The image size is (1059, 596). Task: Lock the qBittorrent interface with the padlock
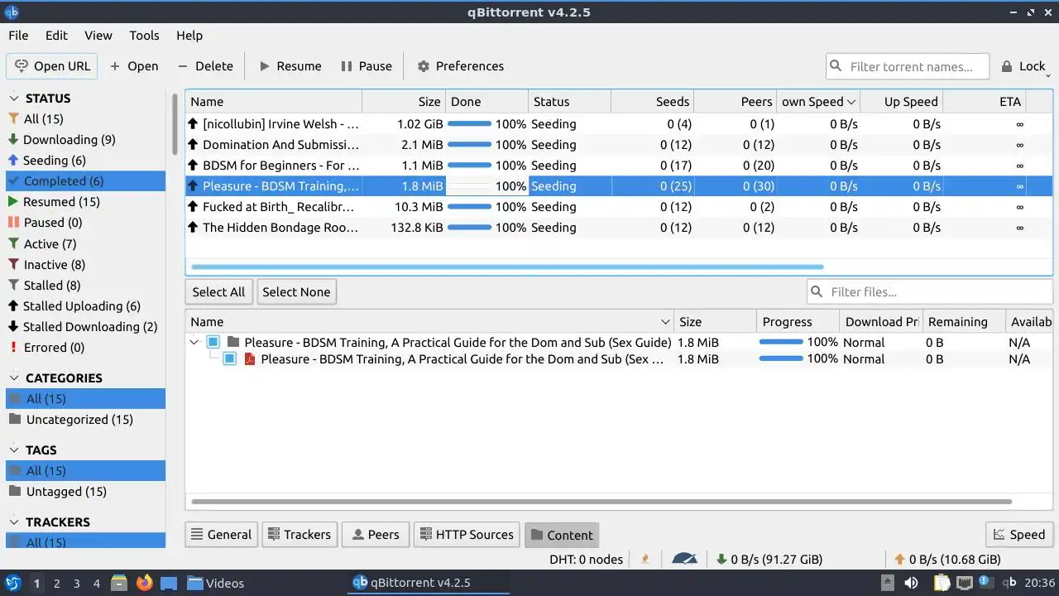(1023, 66)
